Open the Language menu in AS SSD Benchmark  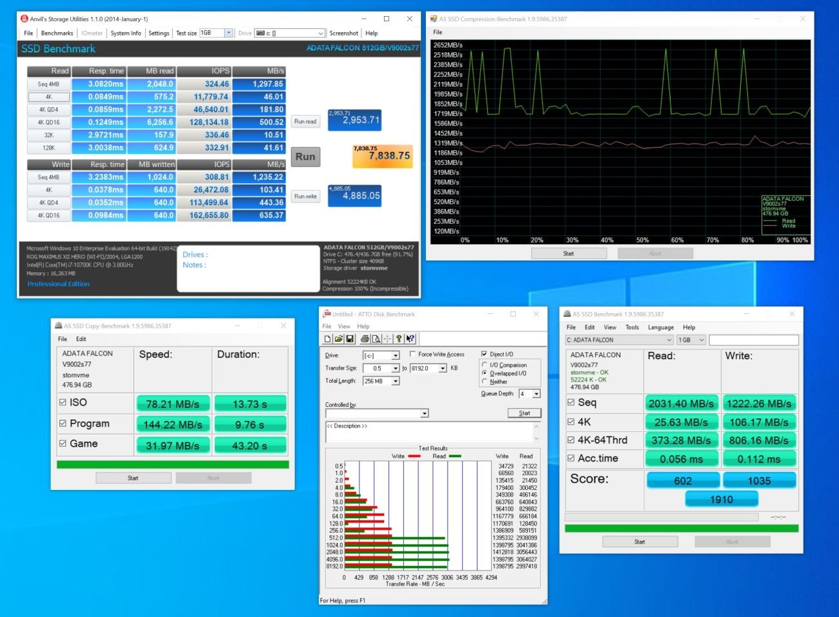tap(661, 327)
